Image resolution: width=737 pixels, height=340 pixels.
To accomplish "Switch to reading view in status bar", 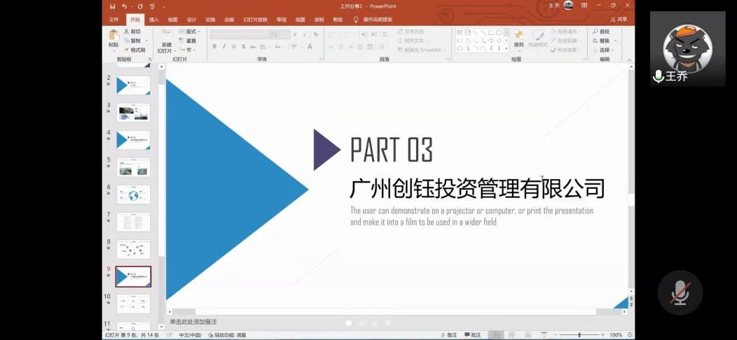I will pyautogui.click(x=528, y=335).
